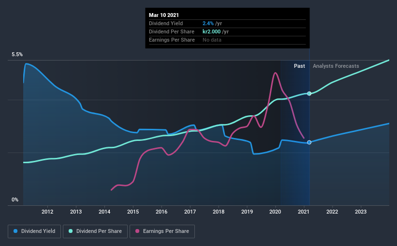The image size is (397, 246).
Task: Click the pink Earnings Per Share legend dot
Action: [x=137, y=231]
